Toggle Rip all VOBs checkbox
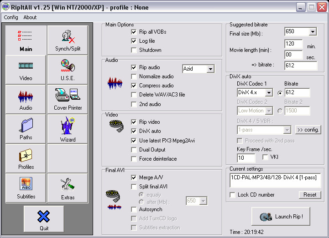The width and height of the screenshot is (329, 238). pos(134,32)
